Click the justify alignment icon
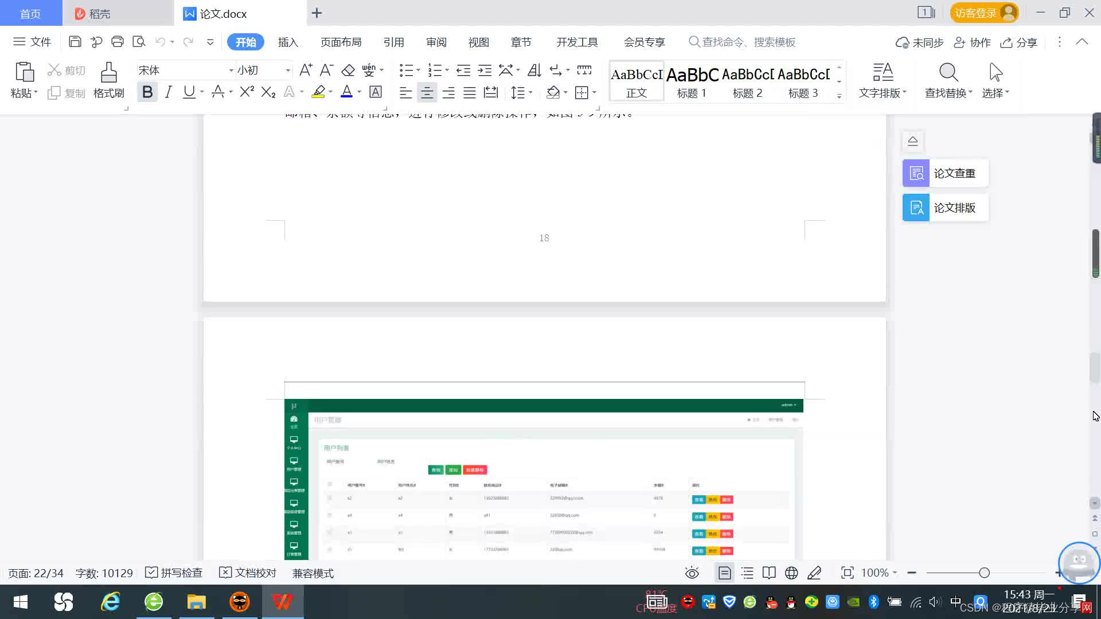 tap(469, 92)
